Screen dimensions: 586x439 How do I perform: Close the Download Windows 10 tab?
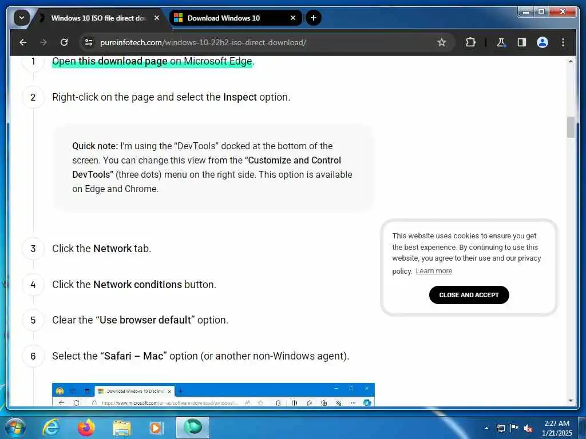click(292, 18)
